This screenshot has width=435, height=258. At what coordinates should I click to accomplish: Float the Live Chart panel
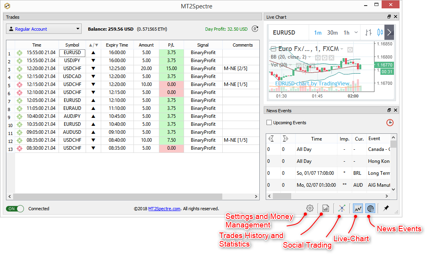tap(389, 17)
